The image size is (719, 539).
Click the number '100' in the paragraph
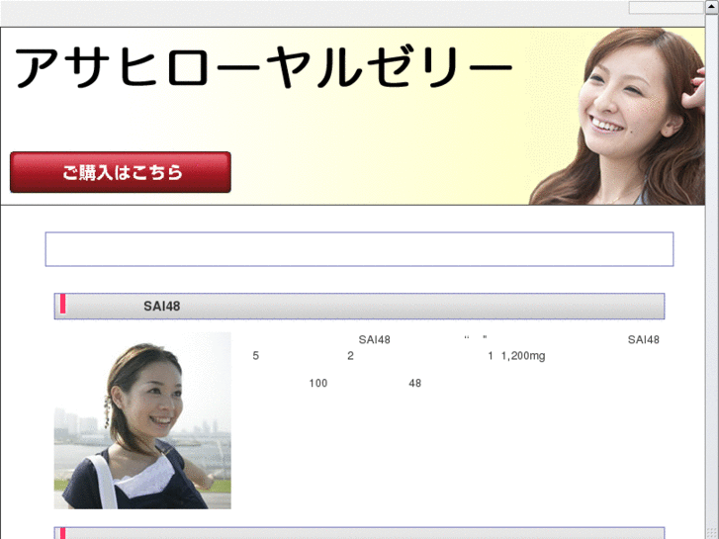click(x=318, y=383)
